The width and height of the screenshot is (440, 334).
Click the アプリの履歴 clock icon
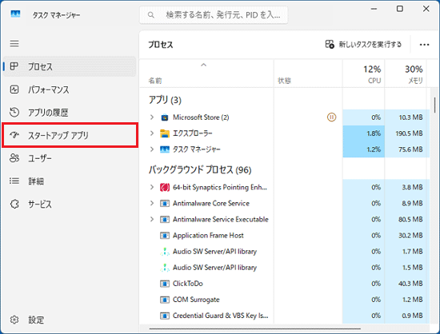14,112
